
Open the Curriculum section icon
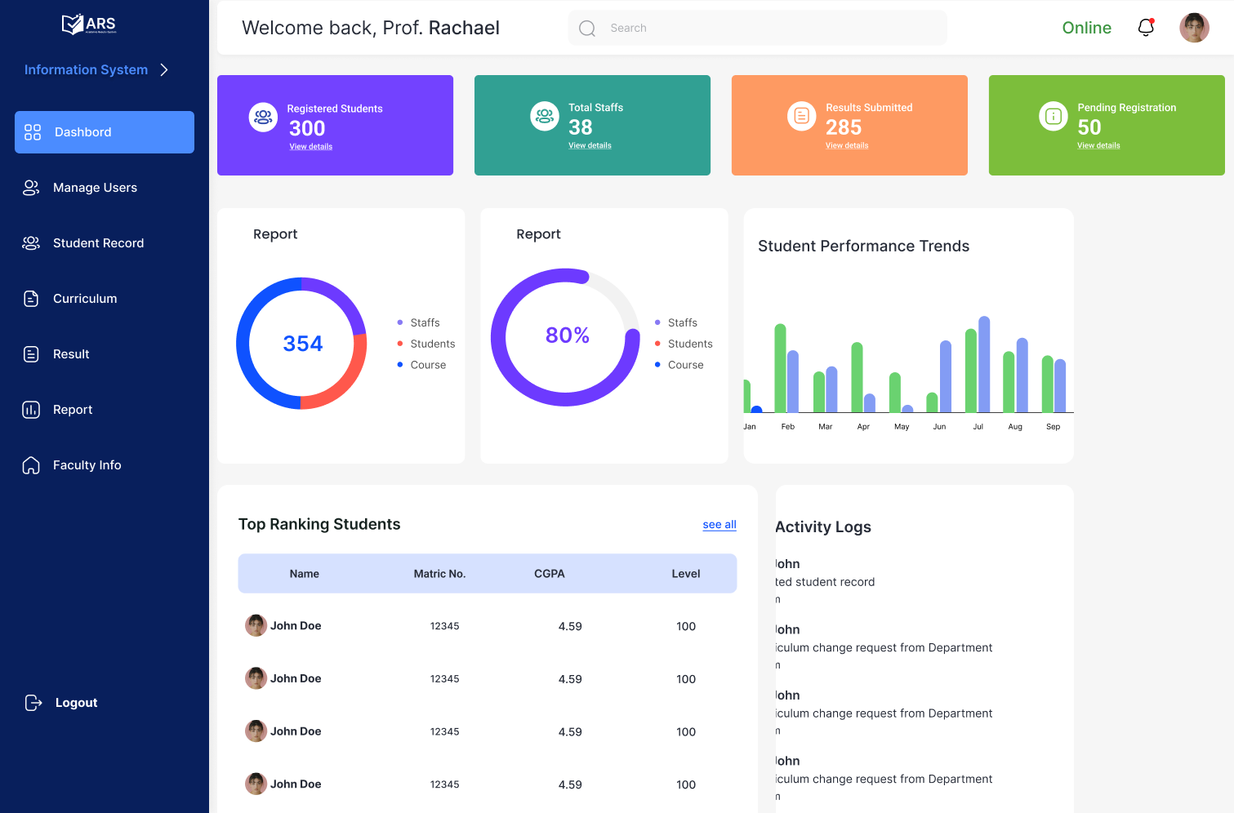coord(31,298)
